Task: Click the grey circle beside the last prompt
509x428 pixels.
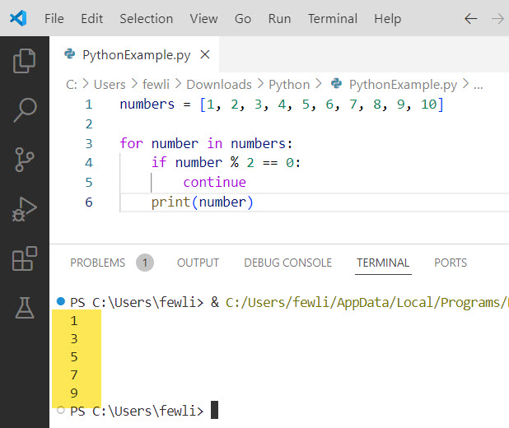Action: pyautogui.click(x=60, y=410)
